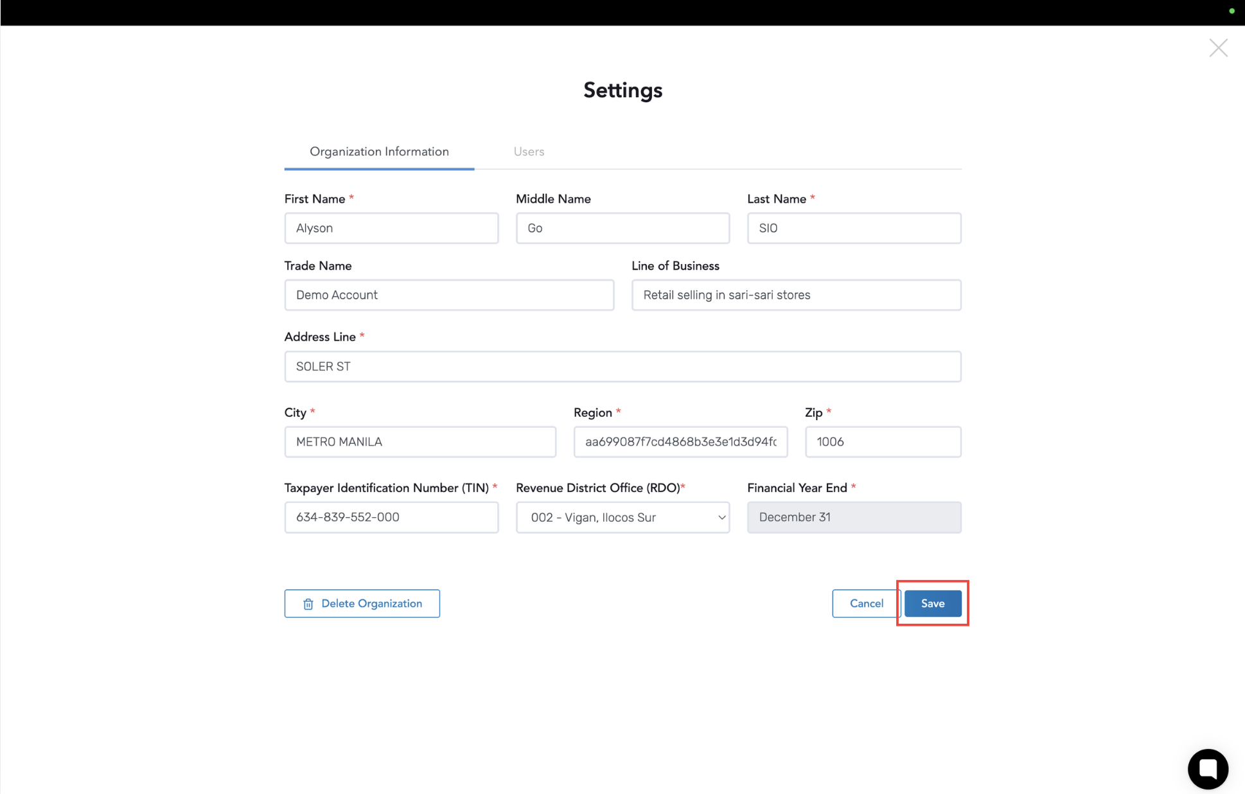1245x794 pixels.
Task: Click the trash icon in Delete Organization
Action: (308, 604)
